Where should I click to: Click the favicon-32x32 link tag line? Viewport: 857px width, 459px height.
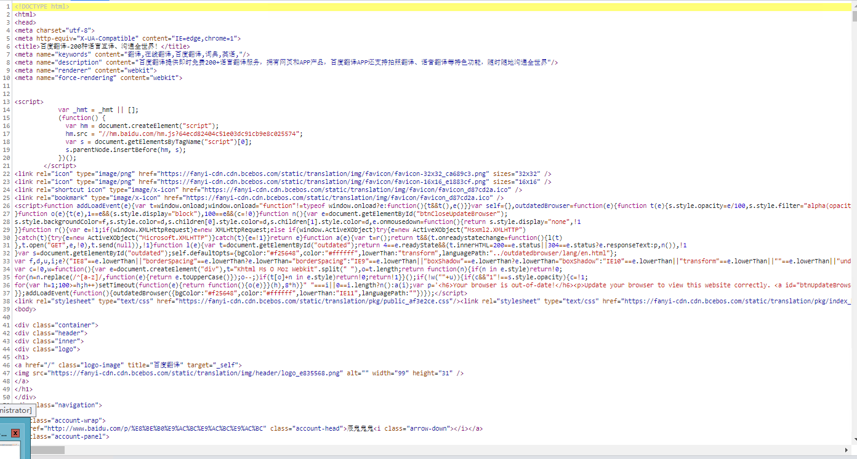pos(283,174)
